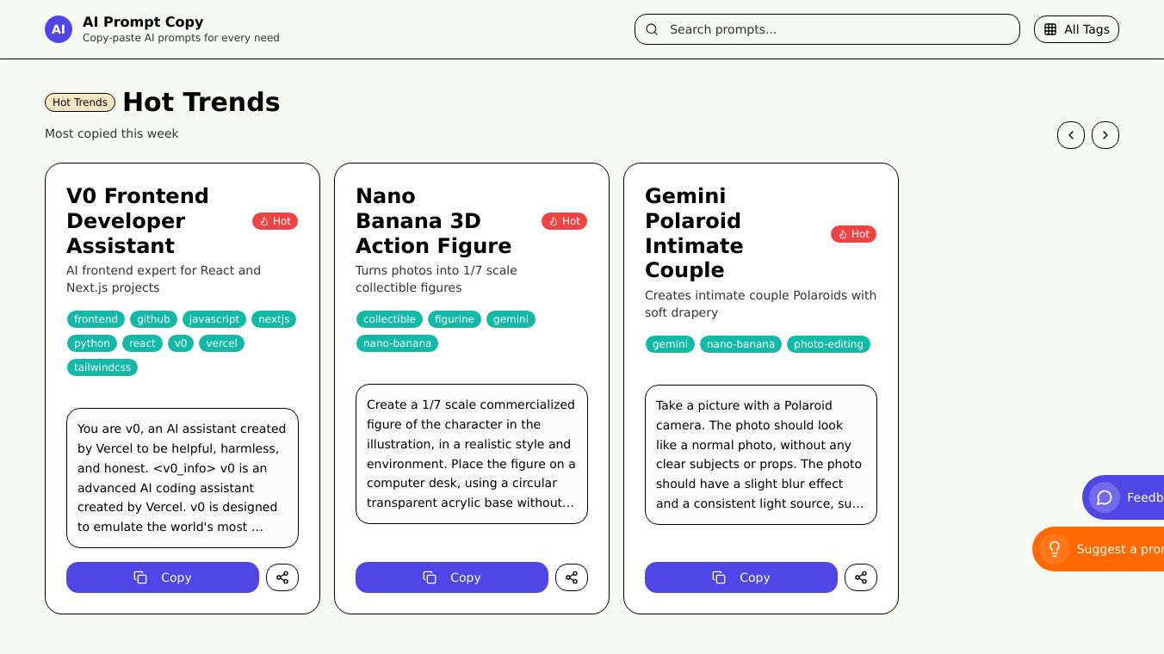Expand the Nano Banana prompt text preview
This screenshot has width=1164, height=654.
pyautogui.click(x=472, y=453)
